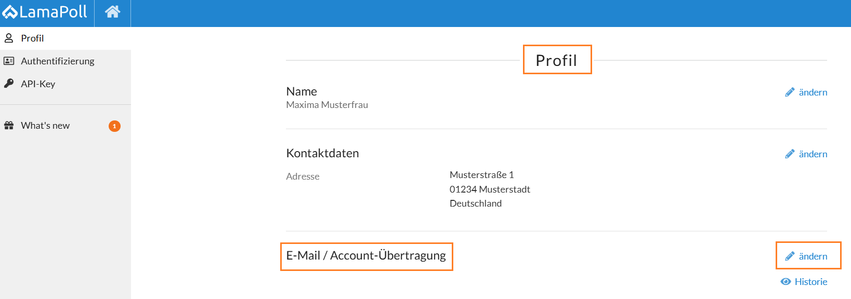The width and height of the screenshot is (851, 299).
Task: Click the pencil icon in the Name row
Action: click(x=790, y=92)
